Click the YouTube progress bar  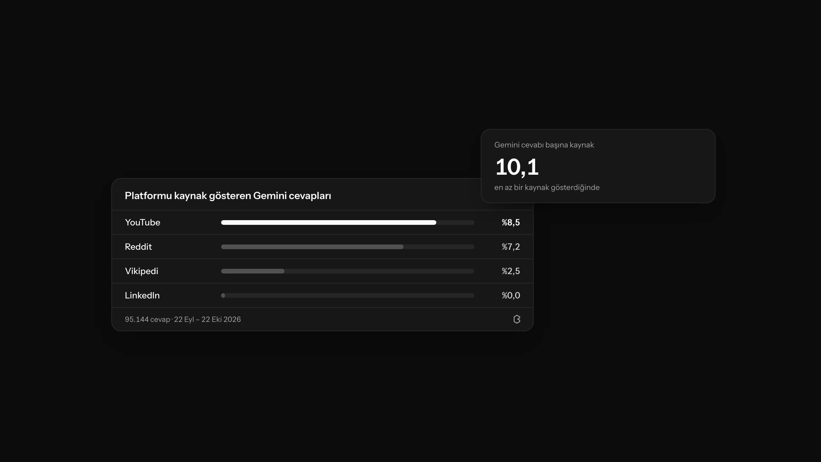click(x=348, y=222)
